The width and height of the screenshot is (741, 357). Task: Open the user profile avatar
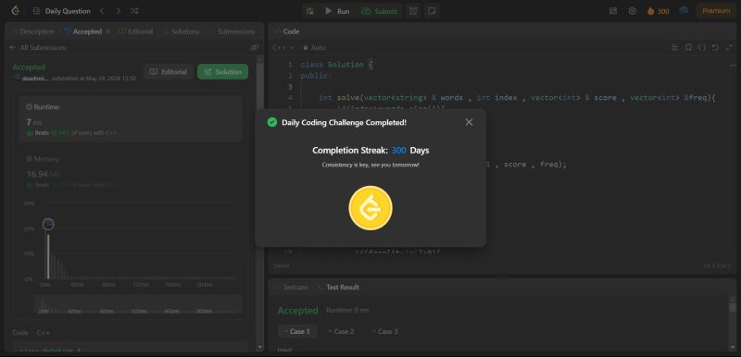(x=684, y=10)
